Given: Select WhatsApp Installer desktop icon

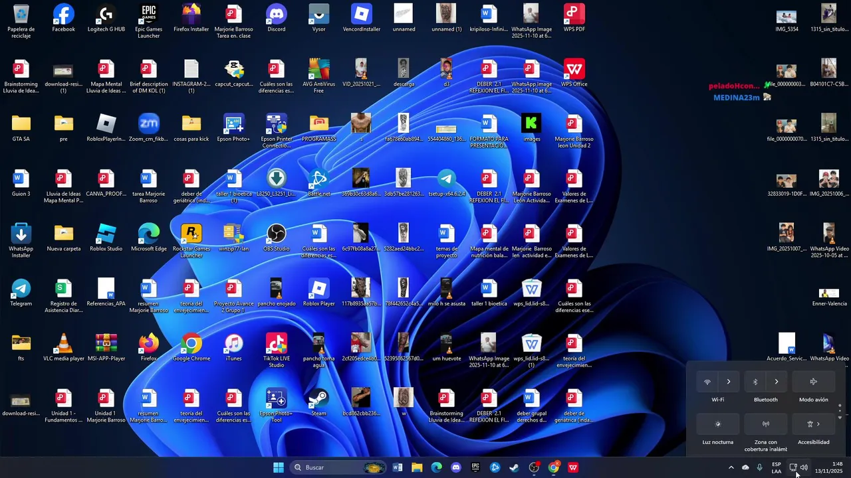Looking at the screenshot, I should tap(21, 240).
